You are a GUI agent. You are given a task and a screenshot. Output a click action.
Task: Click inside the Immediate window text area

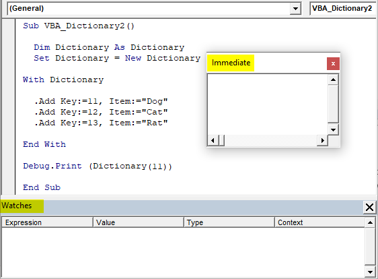tap(268, 104)
